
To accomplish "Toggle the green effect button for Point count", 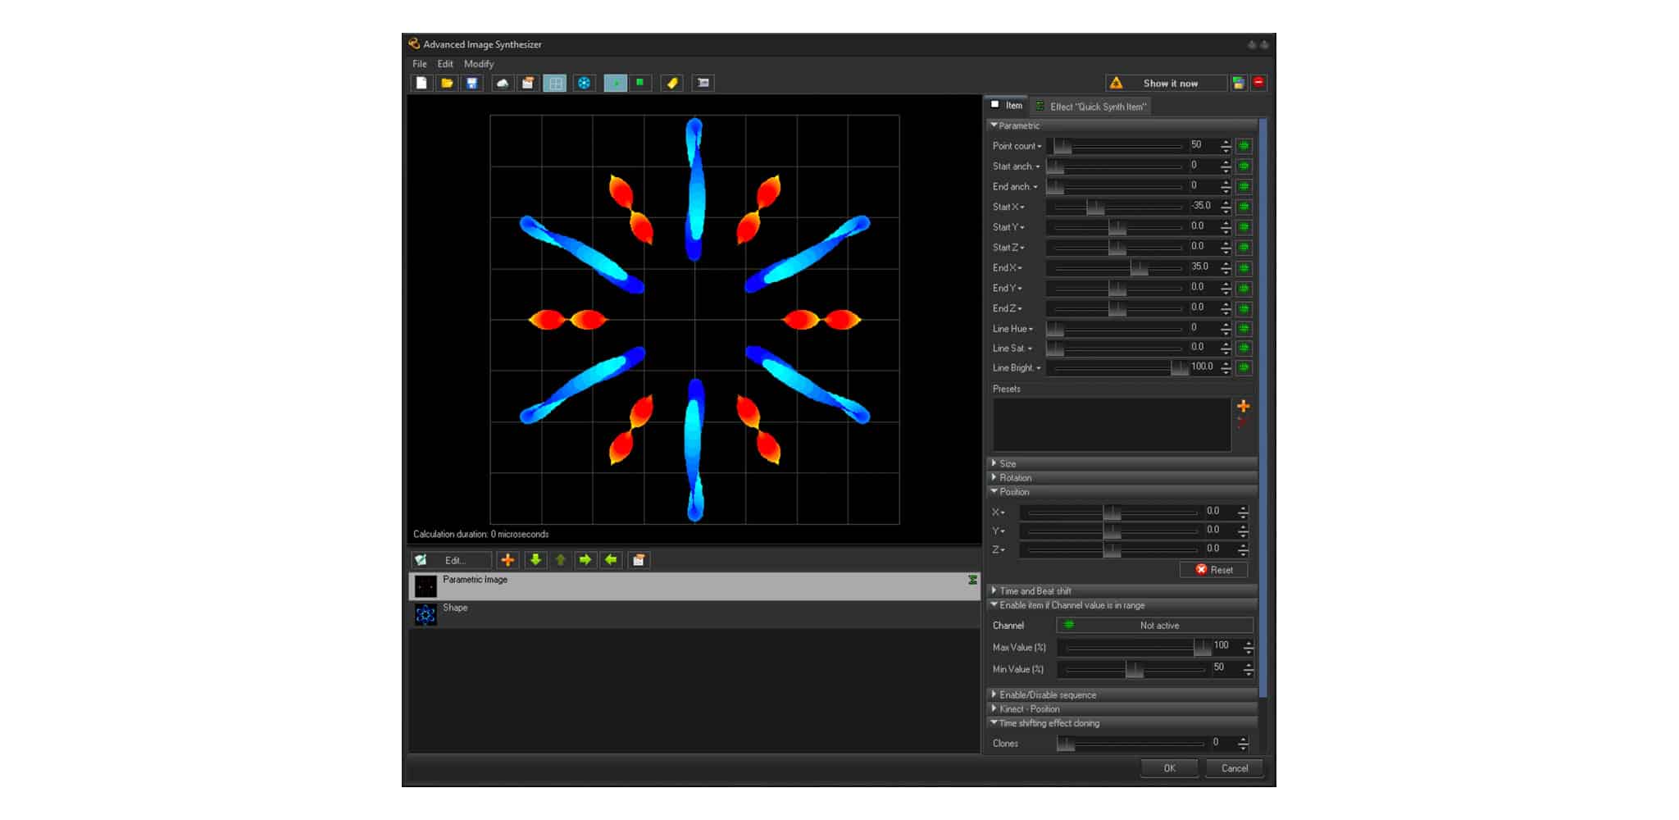I will (x=1244, y=146).
